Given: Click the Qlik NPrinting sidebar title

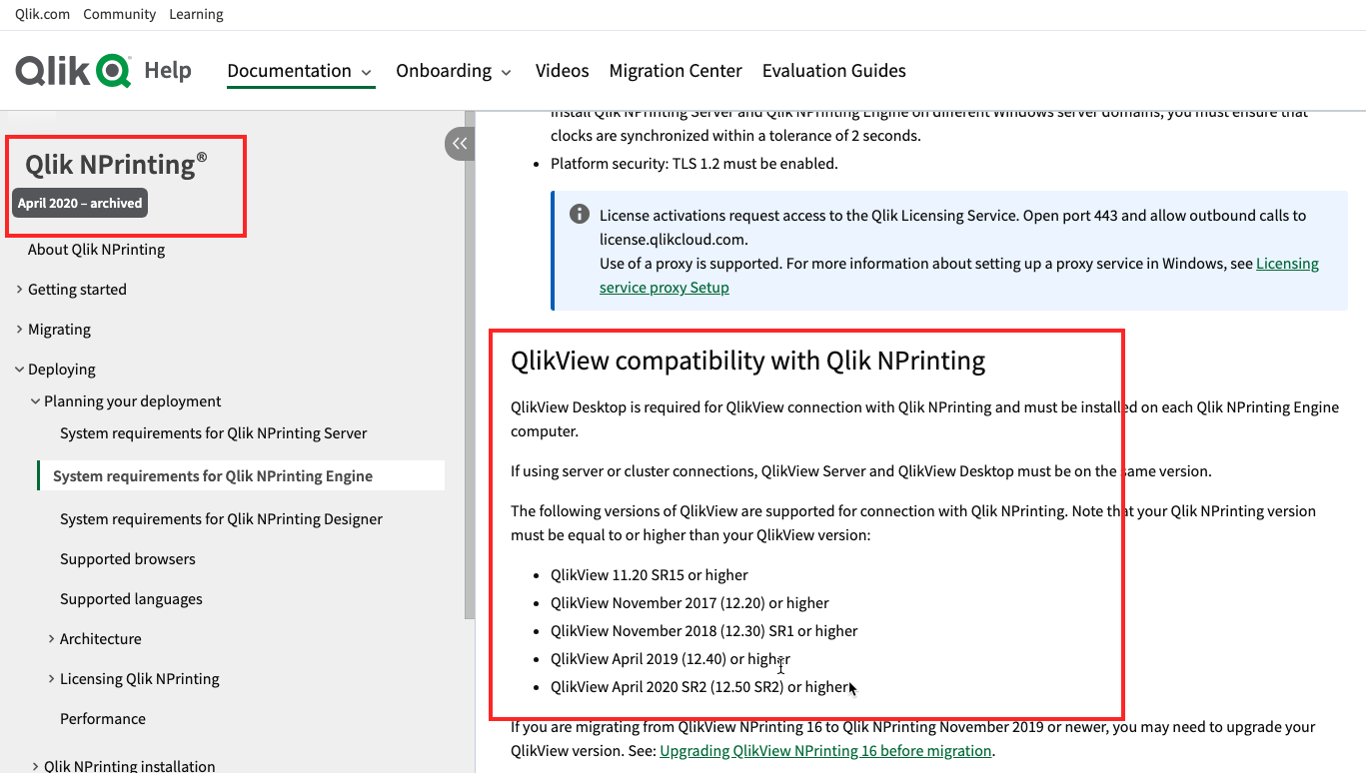Looking at the screenshot, I should pos(116,164).
